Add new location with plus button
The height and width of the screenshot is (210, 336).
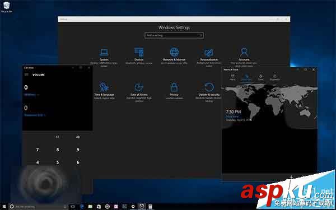[291, 177]
